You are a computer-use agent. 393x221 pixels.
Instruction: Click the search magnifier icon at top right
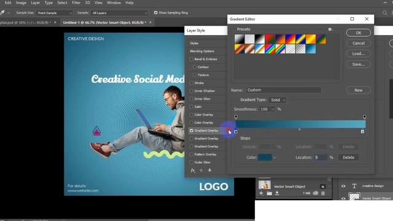(385, 12)
